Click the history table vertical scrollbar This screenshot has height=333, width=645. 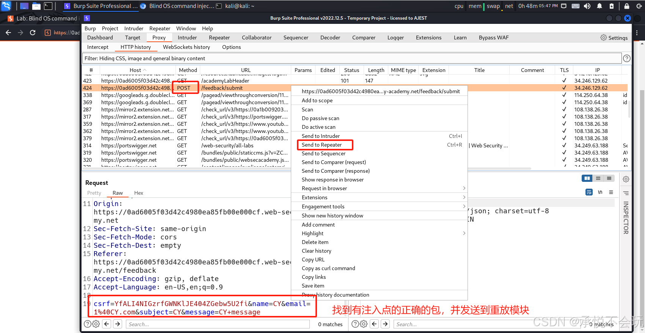click(630, 109)
